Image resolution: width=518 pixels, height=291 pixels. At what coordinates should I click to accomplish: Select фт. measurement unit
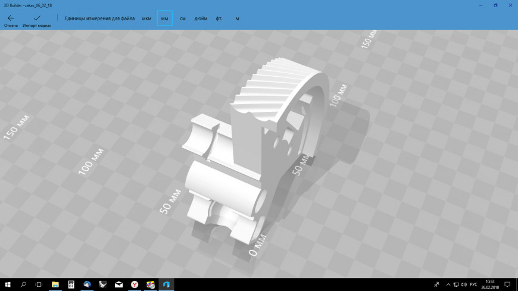click(219, 18)
